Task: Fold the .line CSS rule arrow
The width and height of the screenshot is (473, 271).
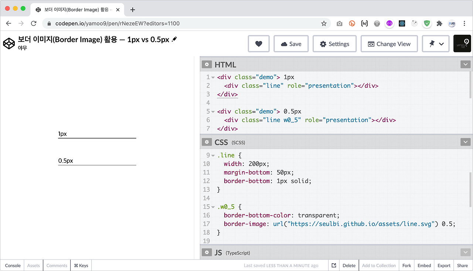Action: 213,155
